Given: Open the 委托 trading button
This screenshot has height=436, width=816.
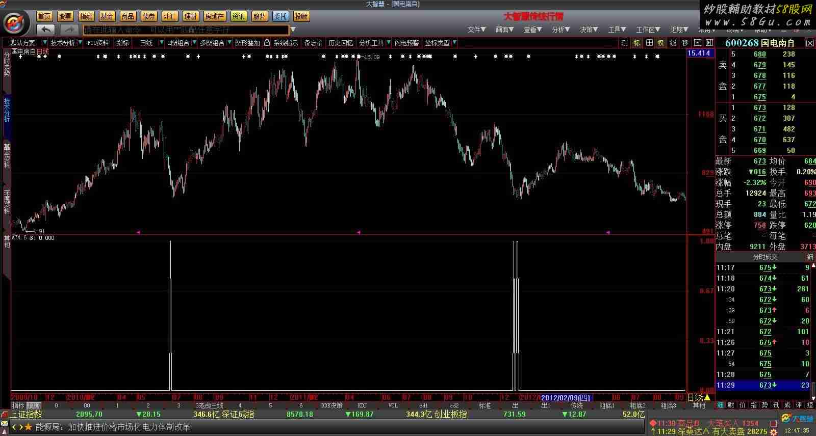Looking at the screenshot, I should tap(280, 16).
